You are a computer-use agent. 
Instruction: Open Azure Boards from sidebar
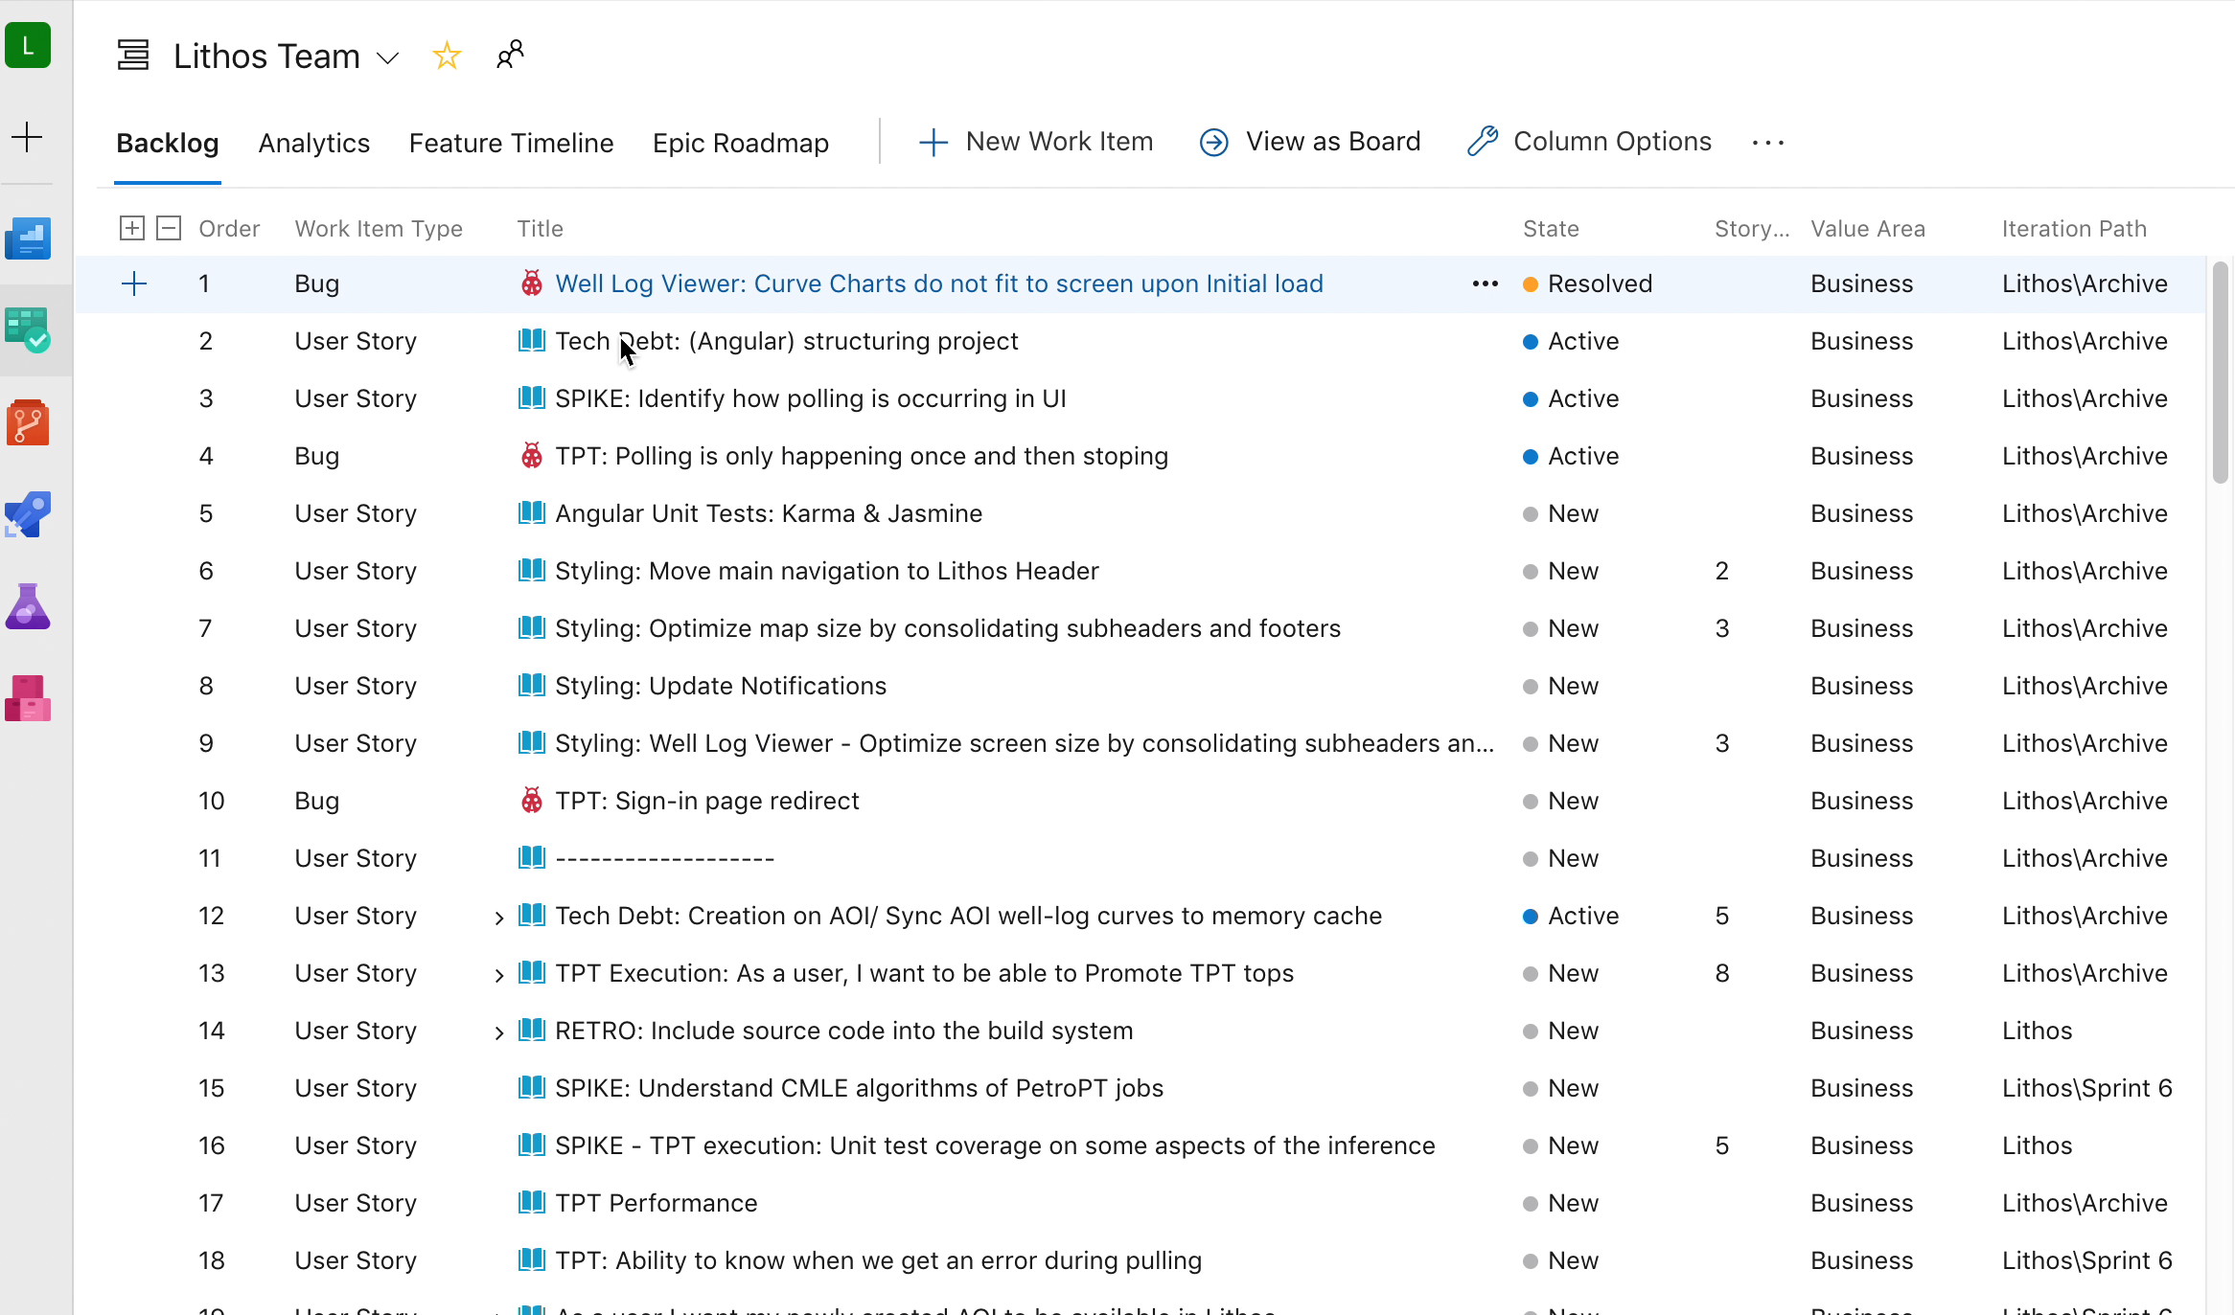28,330
